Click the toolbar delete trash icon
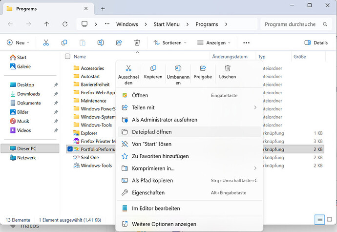Screen dimensions: 337x232 coord(137,42)
